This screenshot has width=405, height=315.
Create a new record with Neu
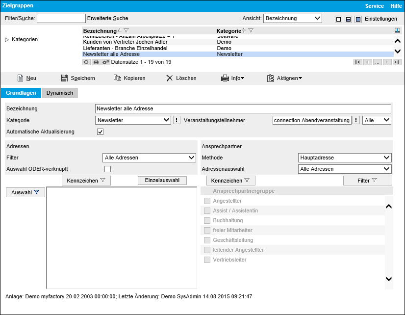[26, 78]
